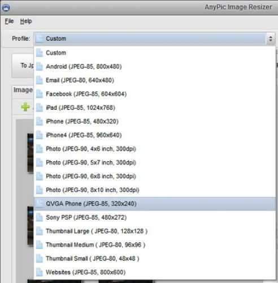Image resolution: width=278 pixels, height=283 pixels.
Task: Click the file icon beside Email profile
Action: (40, 80)
